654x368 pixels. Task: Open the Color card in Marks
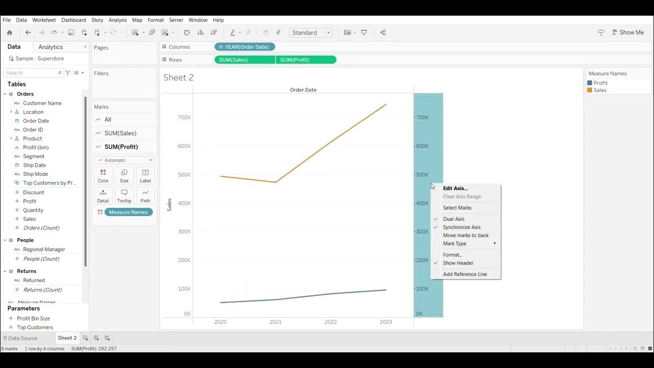click(103, 176)
